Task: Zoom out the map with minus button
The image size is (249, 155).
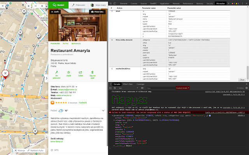Action: 35,6
